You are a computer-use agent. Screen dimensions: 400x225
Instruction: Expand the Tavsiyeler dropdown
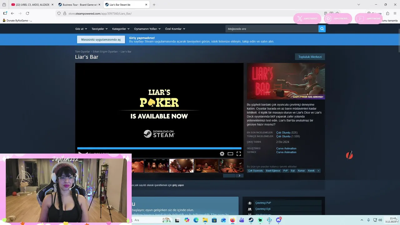pyautogui.click(x=99, y=29)
